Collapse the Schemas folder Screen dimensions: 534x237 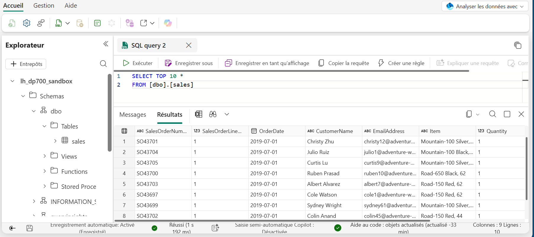coord(23,96)
